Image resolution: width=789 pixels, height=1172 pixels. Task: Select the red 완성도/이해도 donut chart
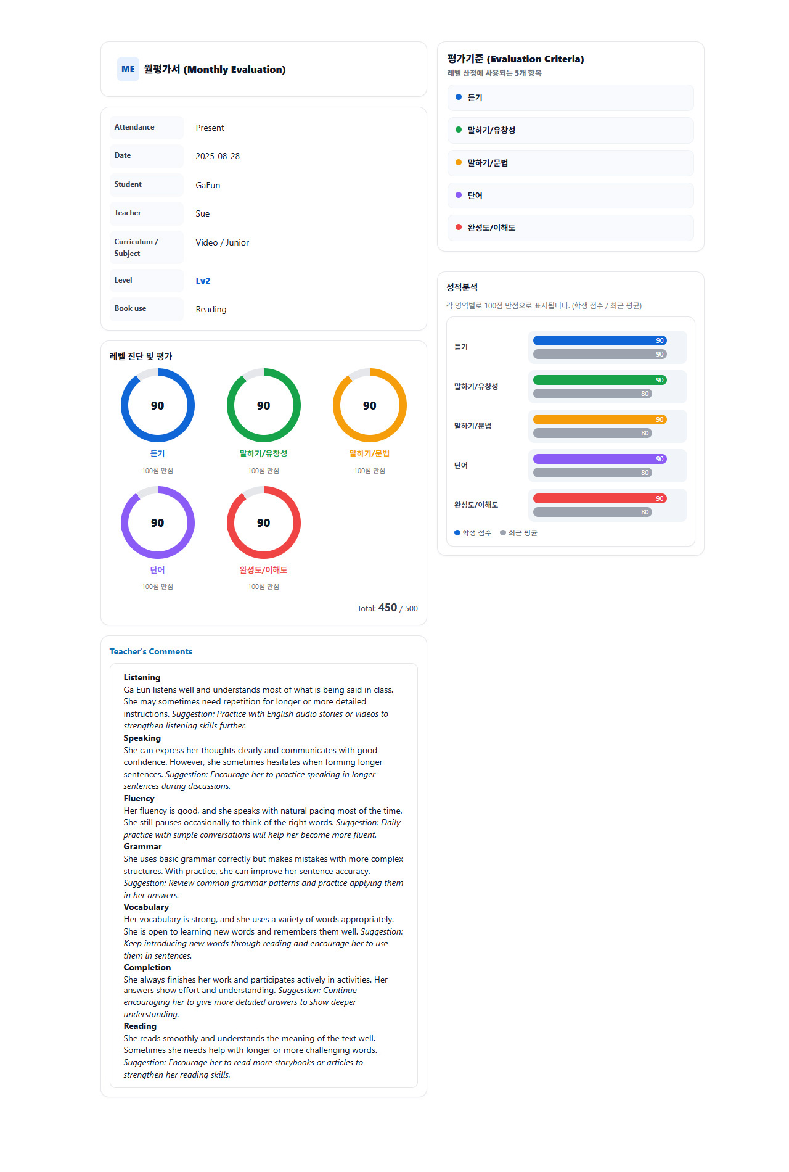coord(264,522)
